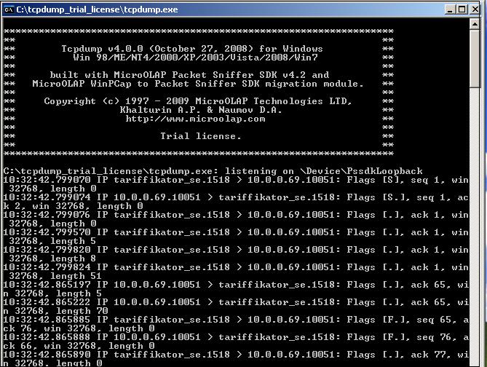Click the 'length 51' text
Viewport: 487px width, 367px height.
click(x=76, y=276)
